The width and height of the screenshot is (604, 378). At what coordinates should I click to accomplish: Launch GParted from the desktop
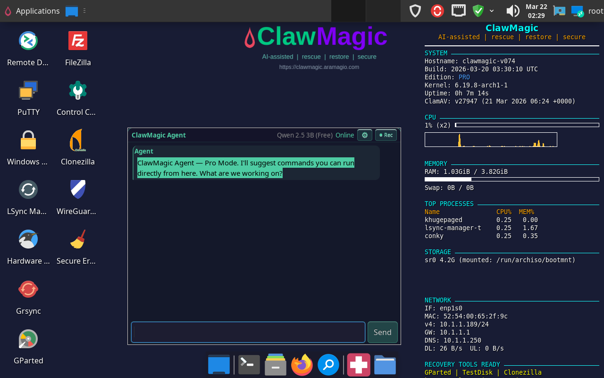pos(28,339)
